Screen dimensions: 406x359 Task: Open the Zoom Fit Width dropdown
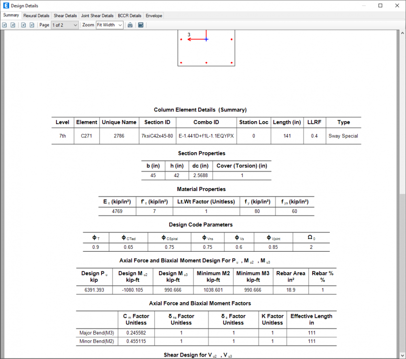[x=110, y=25]
